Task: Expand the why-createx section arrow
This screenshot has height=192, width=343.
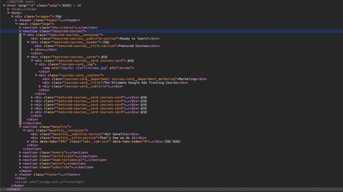Action: pyautogui.click(x=20, y=27)
